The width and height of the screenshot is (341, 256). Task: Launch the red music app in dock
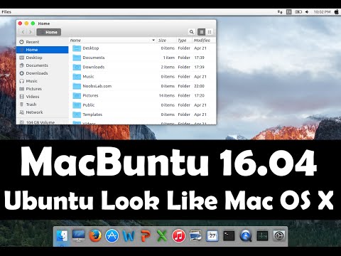pos(179,236)
